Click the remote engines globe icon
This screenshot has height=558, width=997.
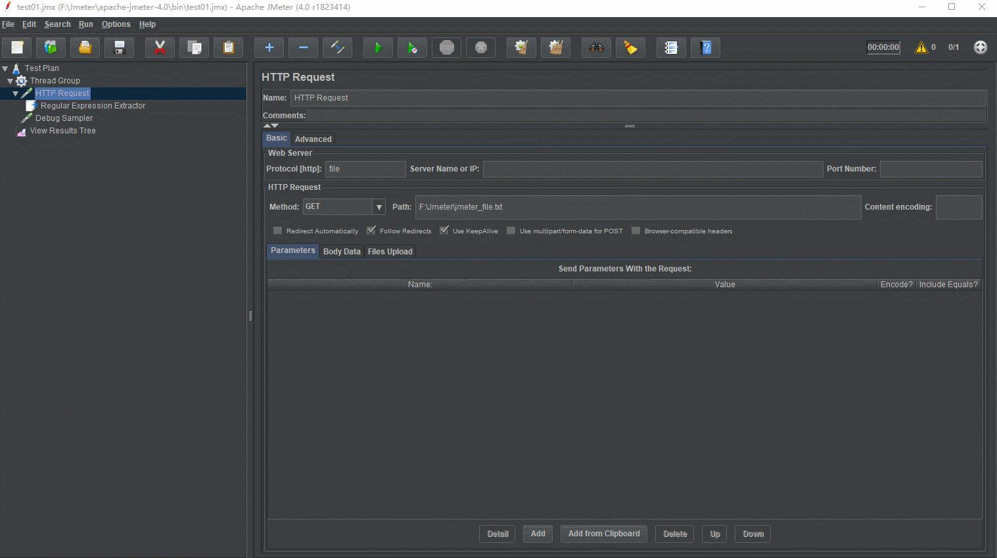[980, 47]
